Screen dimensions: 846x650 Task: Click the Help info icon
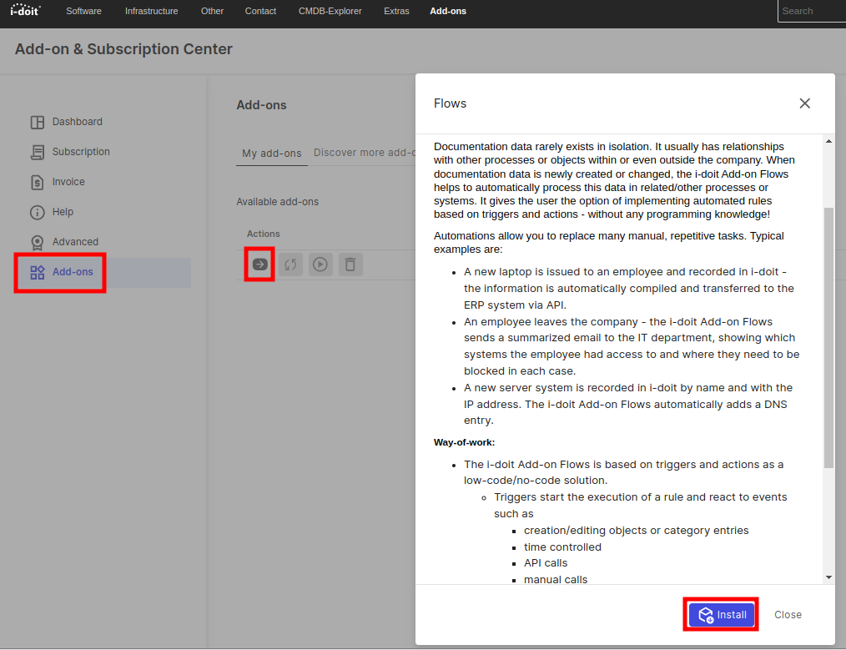coord(38,212)
